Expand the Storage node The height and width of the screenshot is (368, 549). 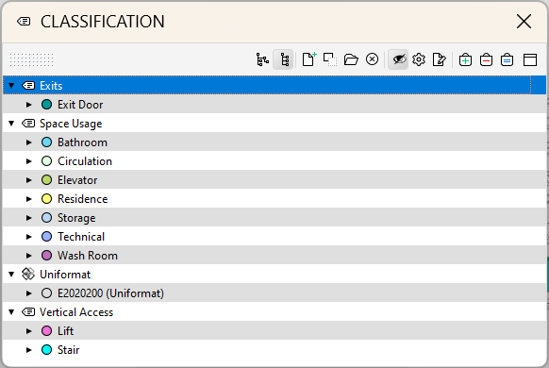[x=29, y=218]
